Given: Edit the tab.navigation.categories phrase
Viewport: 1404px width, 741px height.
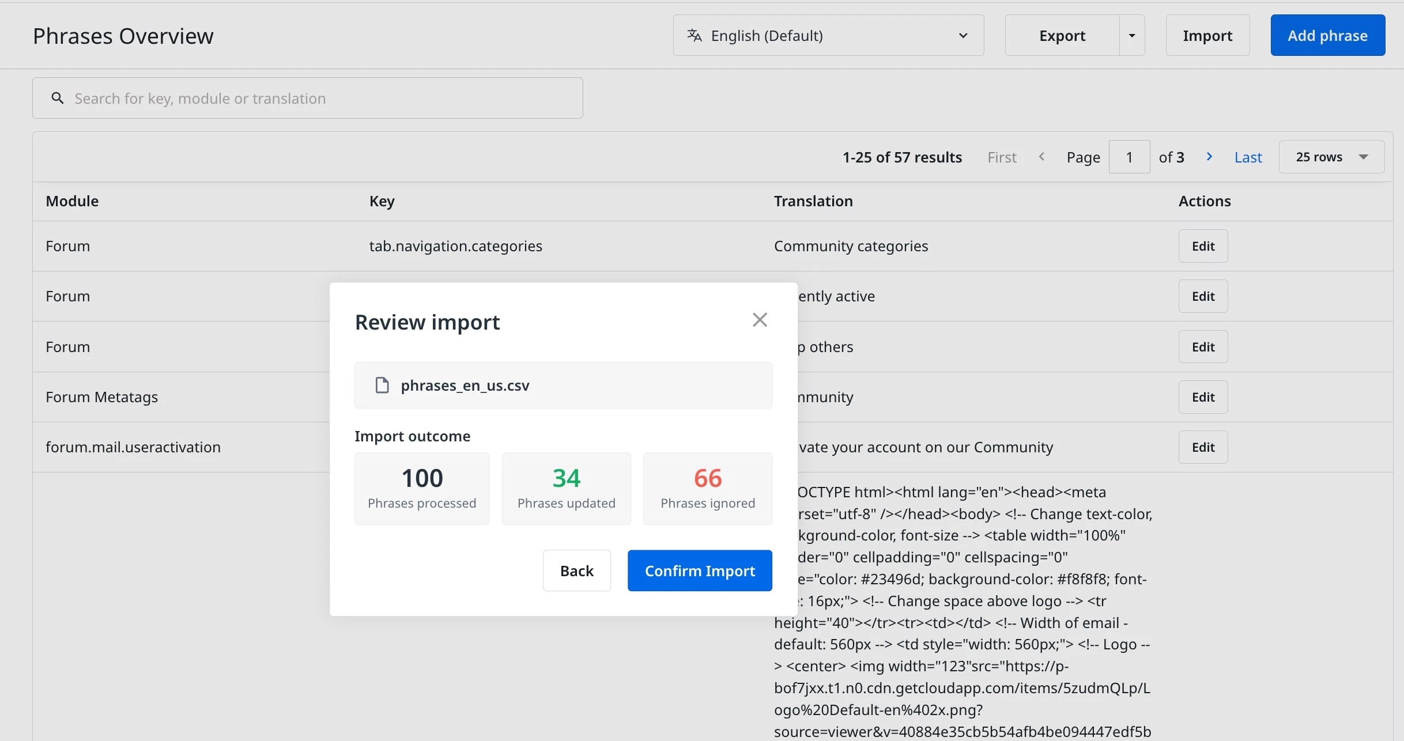Looking at the screenshot, I should (x=1203, y=246).
